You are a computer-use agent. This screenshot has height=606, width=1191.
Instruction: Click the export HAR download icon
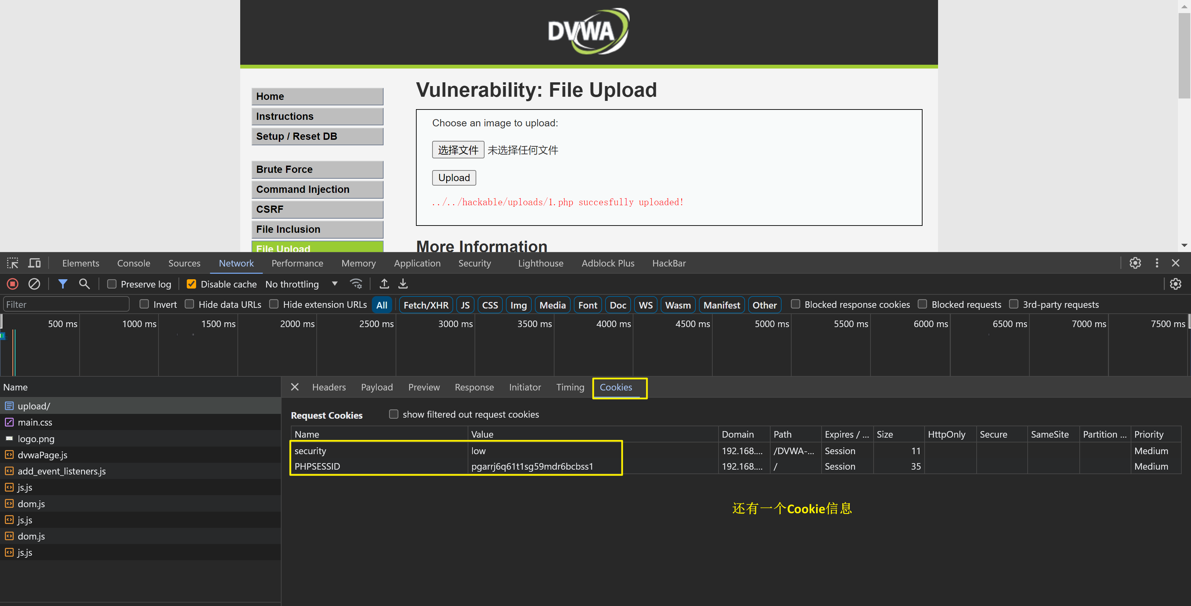pos(403,284)
